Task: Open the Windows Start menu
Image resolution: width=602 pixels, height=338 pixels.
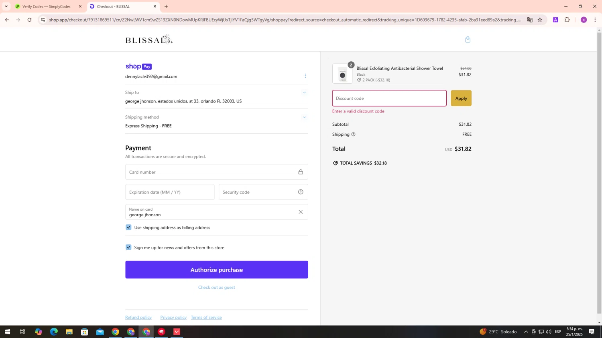Action: coord(7,332)
